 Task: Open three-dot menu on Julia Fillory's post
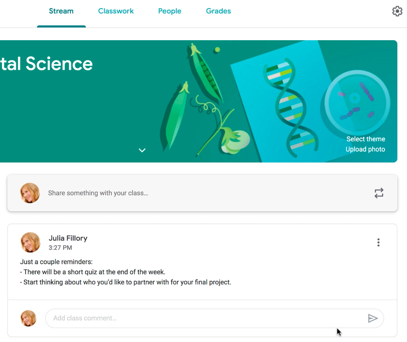tap(378, 243)
